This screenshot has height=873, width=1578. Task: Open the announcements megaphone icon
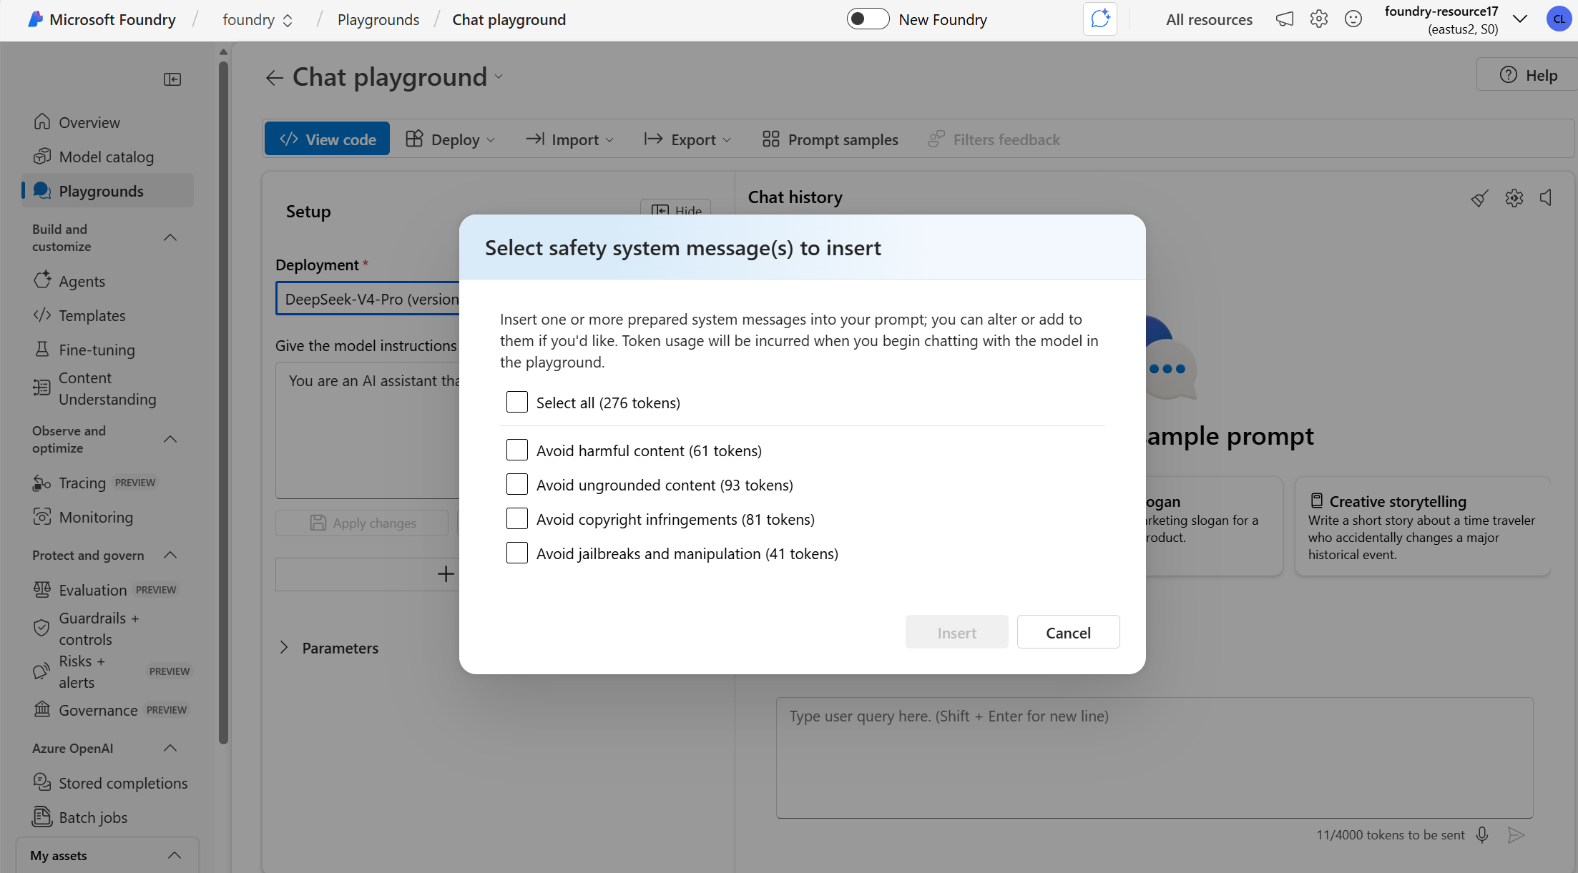coord(1285,19)
